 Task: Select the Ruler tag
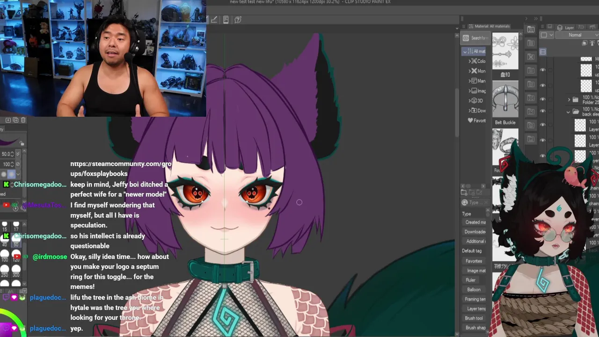click(470, 280)
